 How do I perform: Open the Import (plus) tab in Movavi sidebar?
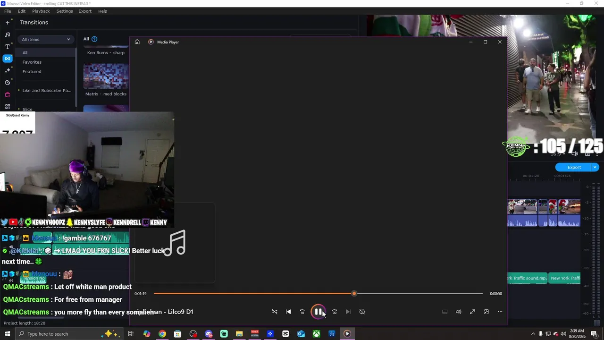8,22
